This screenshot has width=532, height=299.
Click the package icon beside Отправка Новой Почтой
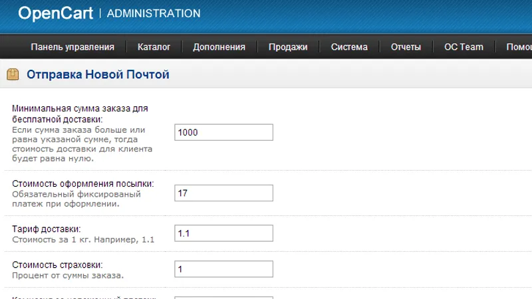13,74
